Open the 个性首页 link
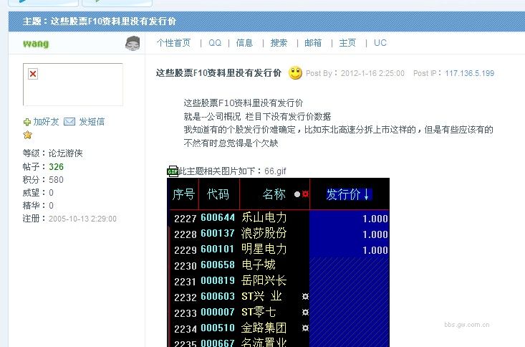The width and height of the screenshot is (525, 347). pos(173,43)
